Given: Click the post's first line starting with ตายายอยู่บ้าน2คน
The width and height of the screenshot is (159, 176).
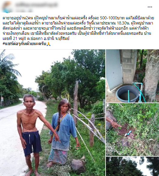Looking at the screenshot, I should coord(78,18).
